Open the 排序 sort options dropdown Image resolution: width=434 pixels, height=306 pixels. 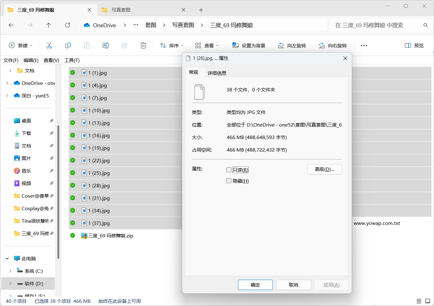[x=171, y=45]
